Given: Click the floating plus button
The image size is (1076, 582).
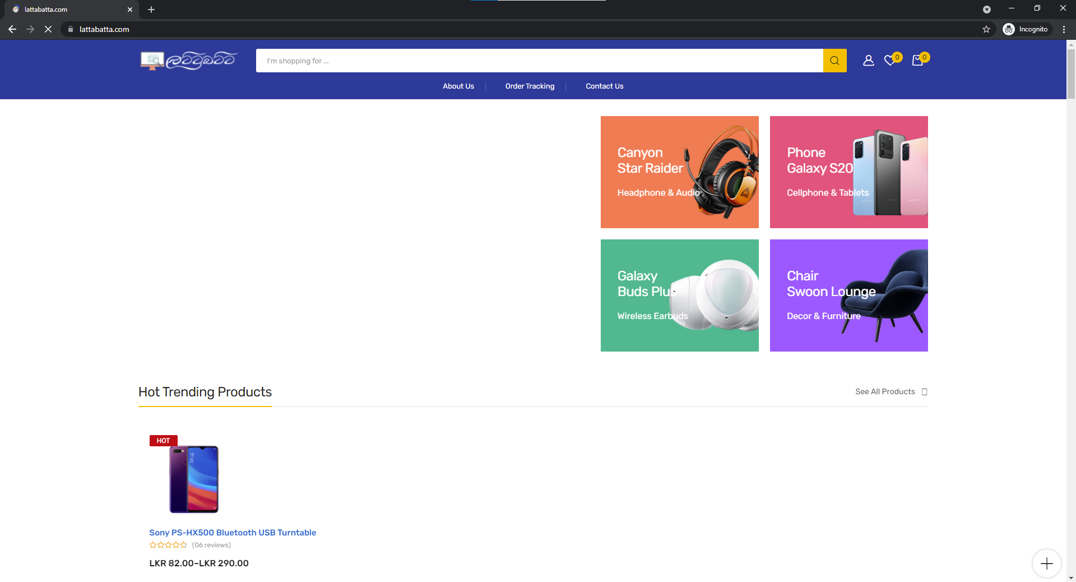Looking at the screenshot, I should (x=1047, y=563).
